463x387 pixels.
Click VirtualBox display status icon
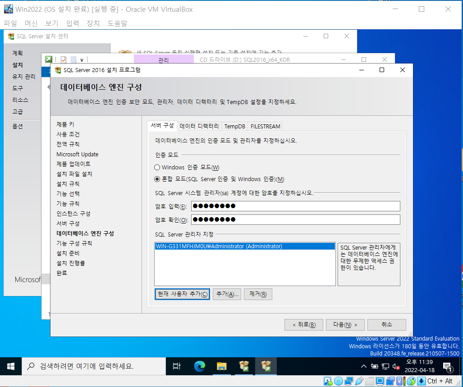pyautogui.click(x=380, y=381)
